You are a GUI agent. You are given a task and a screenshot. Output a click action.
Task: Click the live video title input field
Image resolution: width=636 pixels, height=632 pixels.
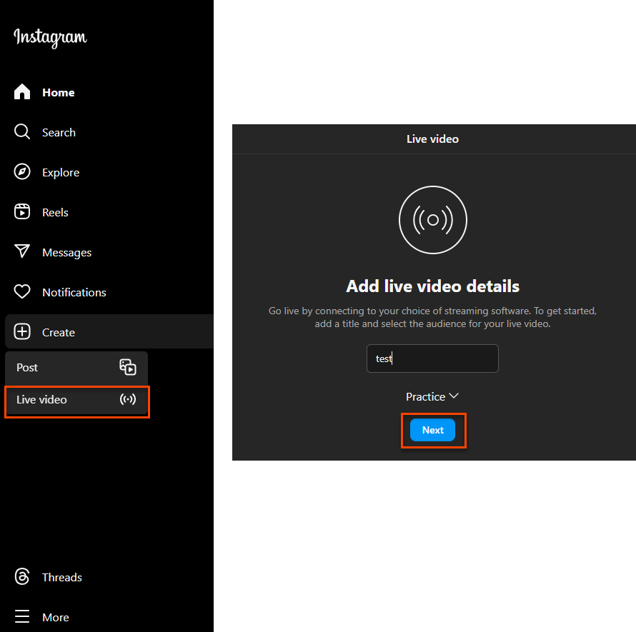432,358
